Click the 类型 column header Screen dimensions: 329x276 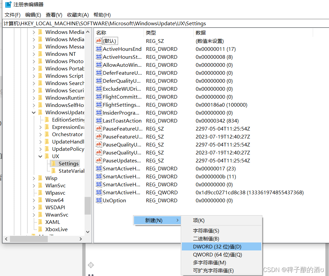click(x=168, y=33)
